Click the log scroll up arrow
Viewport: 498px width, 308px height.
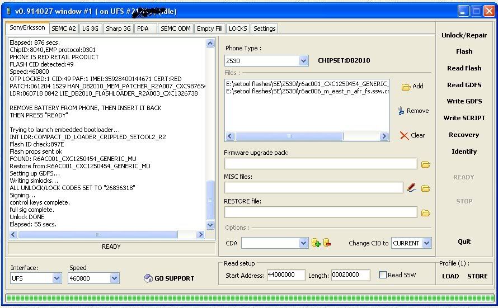(210, 43)
